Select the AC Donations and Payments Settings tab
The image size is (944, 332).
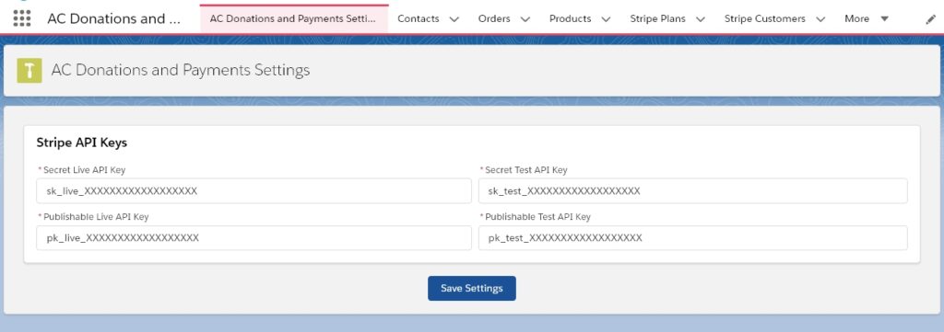click(x=294, y=18)
